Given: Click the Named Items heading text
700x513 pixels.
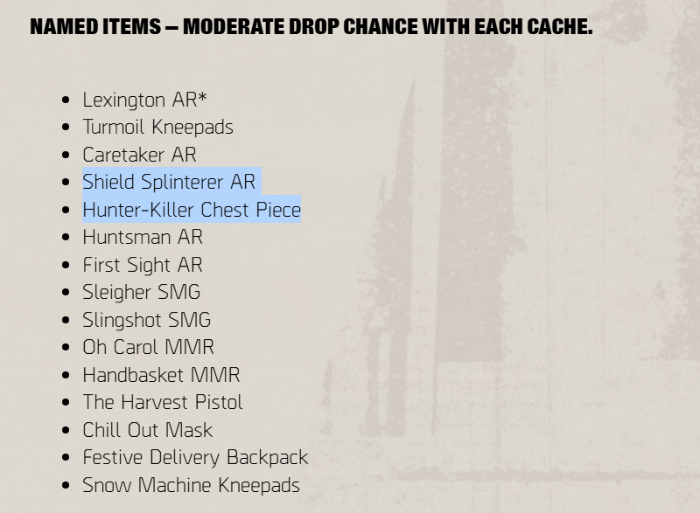Looking at the screenshot, I should [311, 26].
